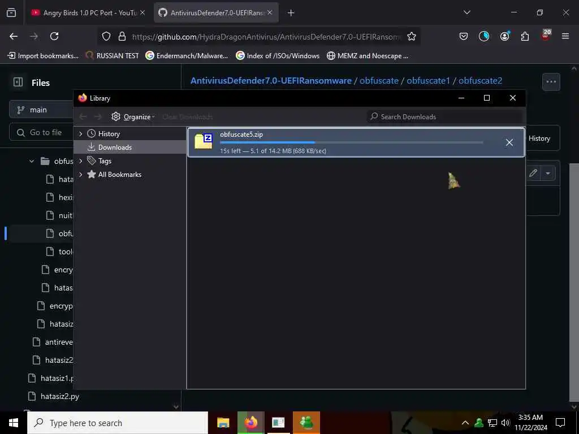
Task: Click the network tray icon
Action: 492,423
